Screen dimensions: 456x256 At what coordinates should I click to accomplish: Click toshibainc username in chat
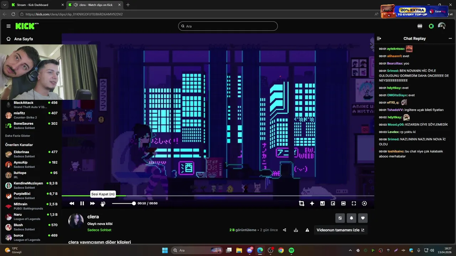click(x=395, y=151)
